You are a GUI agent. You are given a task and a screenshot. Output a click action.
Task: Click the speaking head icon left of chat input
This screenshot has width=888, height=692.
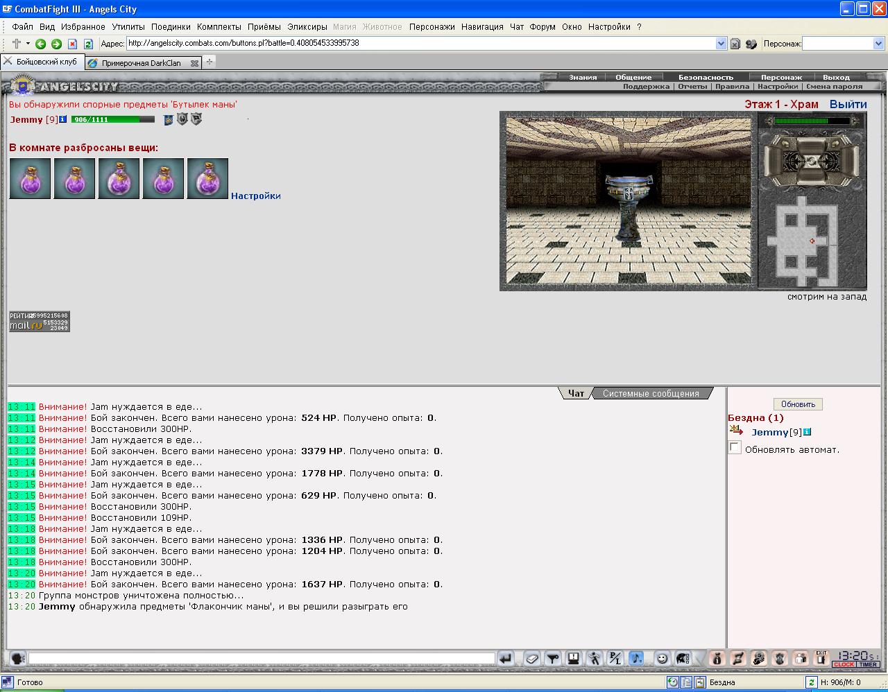[x=18, y=658]
